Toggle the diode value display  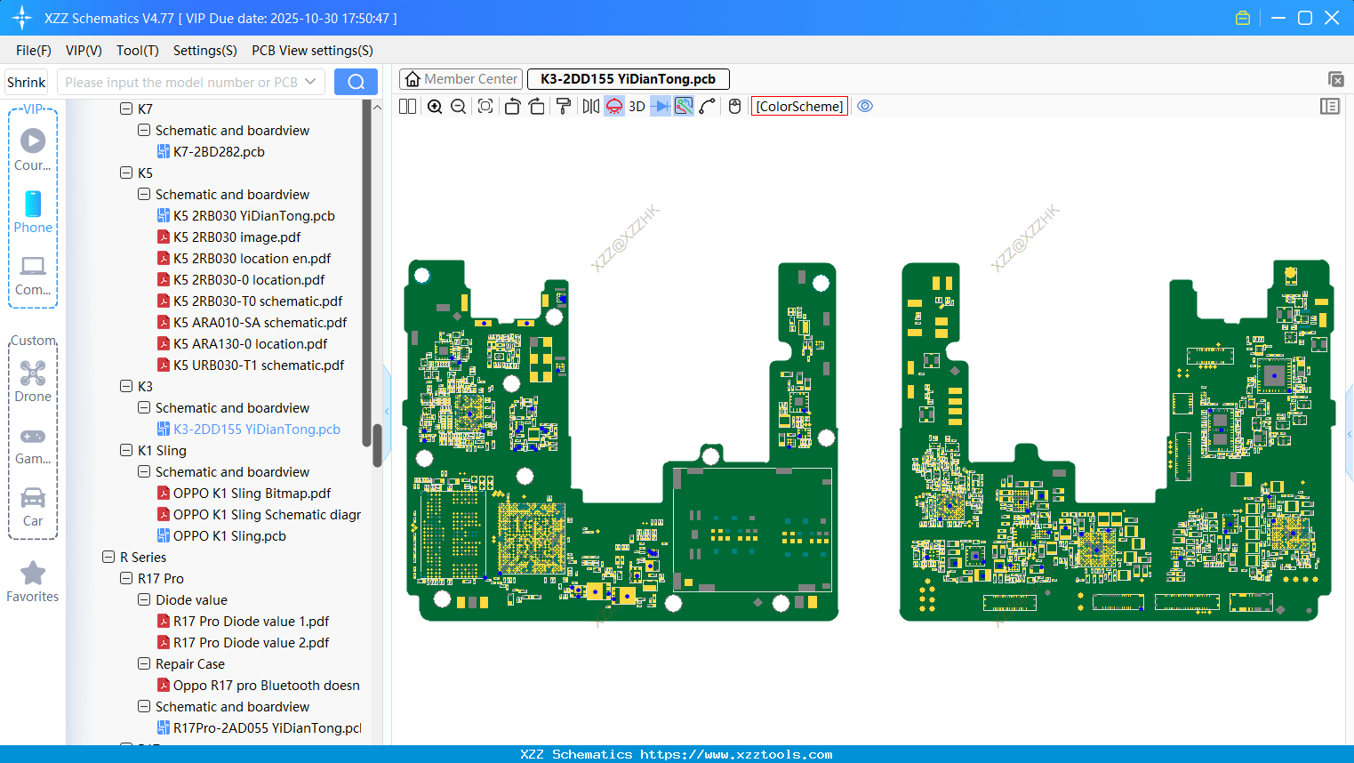[x=661, y=106]
